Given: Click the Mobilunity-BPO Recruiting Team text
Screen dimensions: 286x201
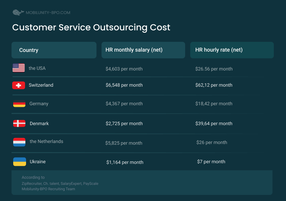Looking at the screenshot, I should 48,189.
